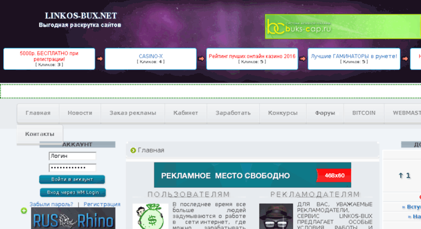Image resolution: width=421 pixels, height=229 pixels.
Task: Select the Заработать tab
Action: [x=233, y=113]
